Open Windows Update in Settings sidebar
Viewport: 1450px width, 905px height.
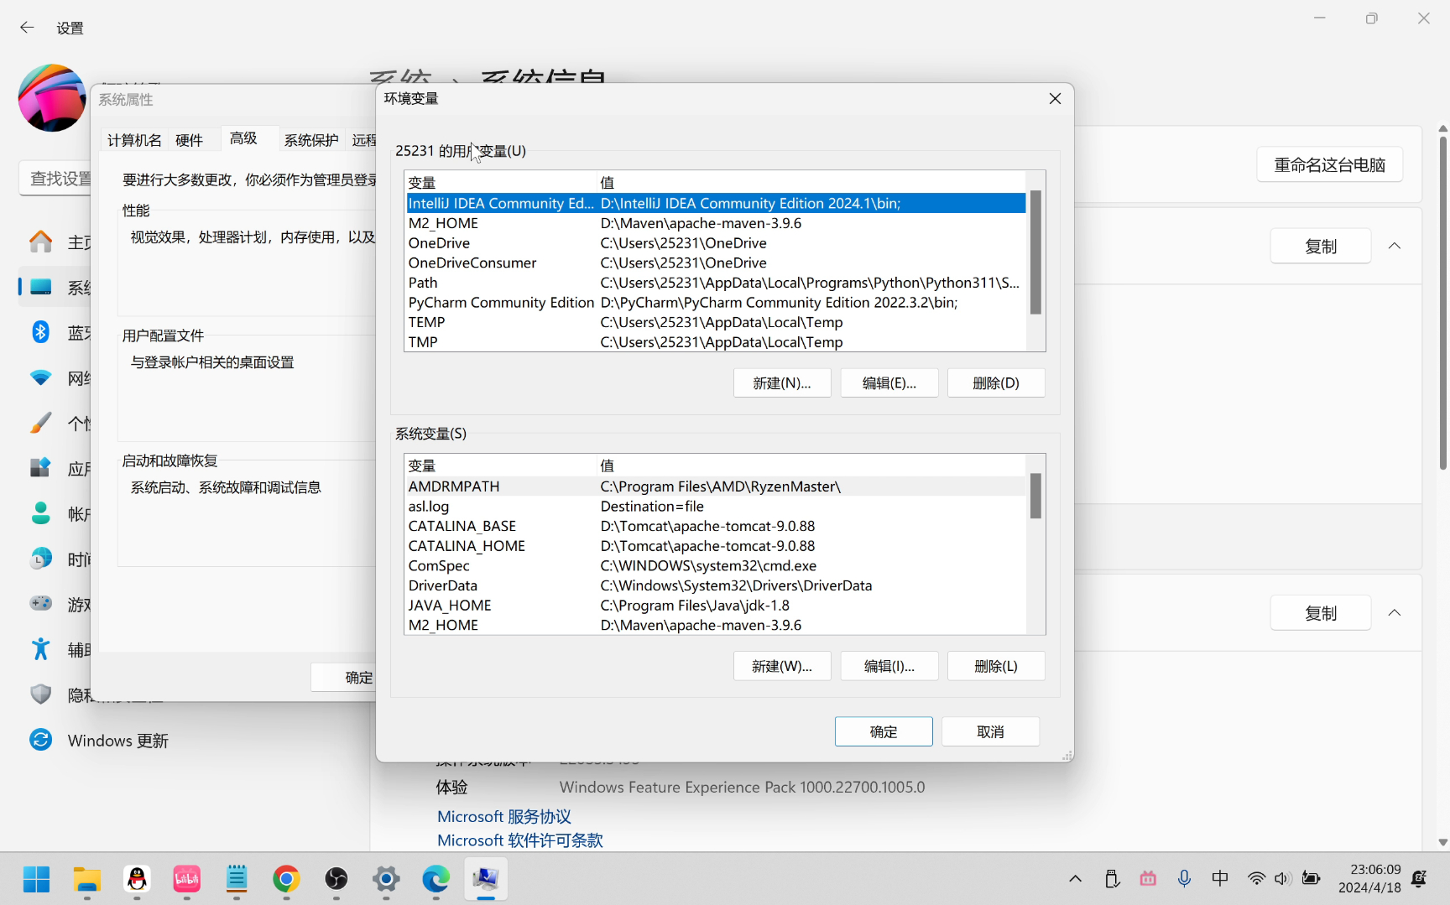pyautogui.click(x=117, y=741)
